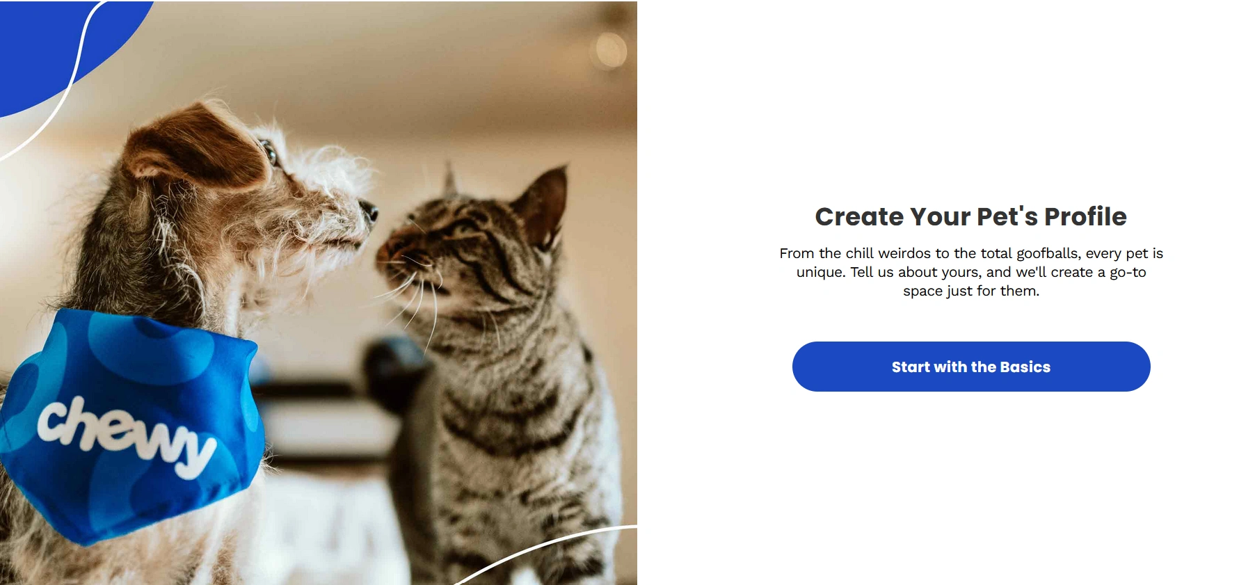Click the Chewy logo on the bandana
Image resolution: width=1255 pixels, height=585 pixels.
[x=127, y=437]
